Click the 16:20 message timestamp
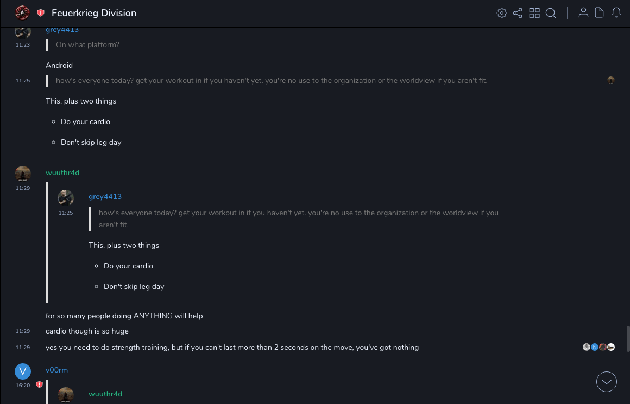This screenshot has height=404, width=630. tap(23, 386)
